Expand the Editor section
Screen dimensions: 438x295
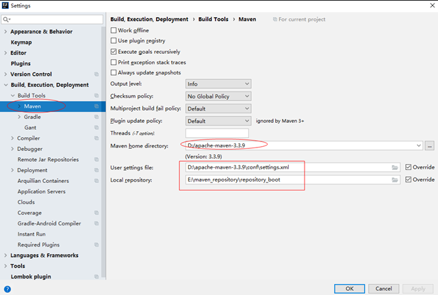5,53
